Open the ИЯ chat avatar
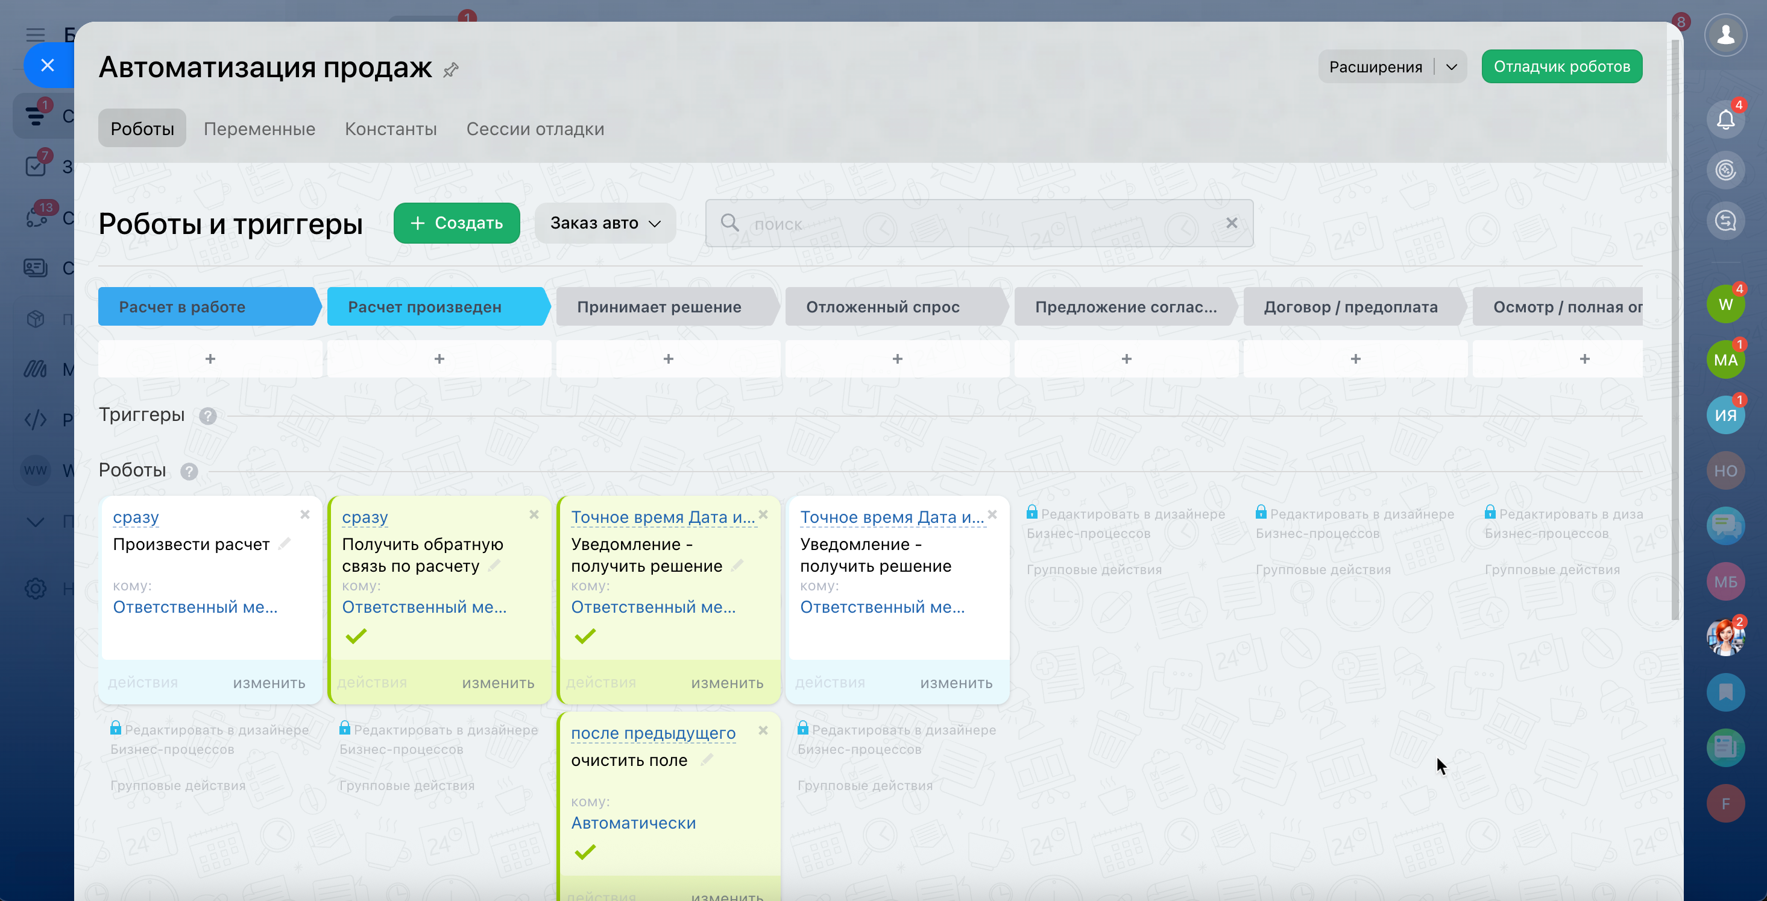Viewport: 1767px width, 901px height. click(1725, 415)
